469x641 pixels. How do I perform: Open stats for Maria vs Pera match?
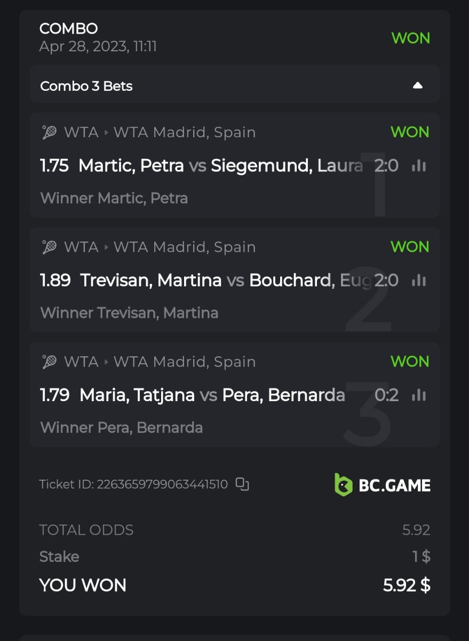coord(419,395)
